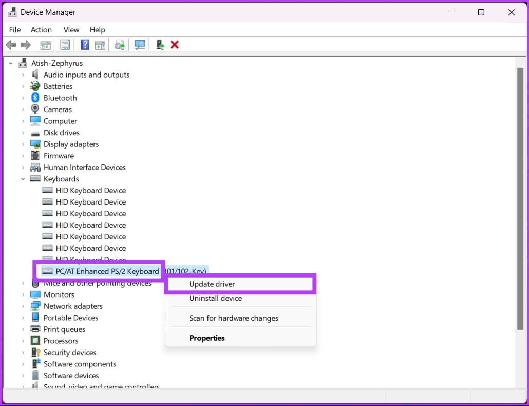Expand the Portable Devices chevron
Screen dimensions: 529x406
(23, 318)
